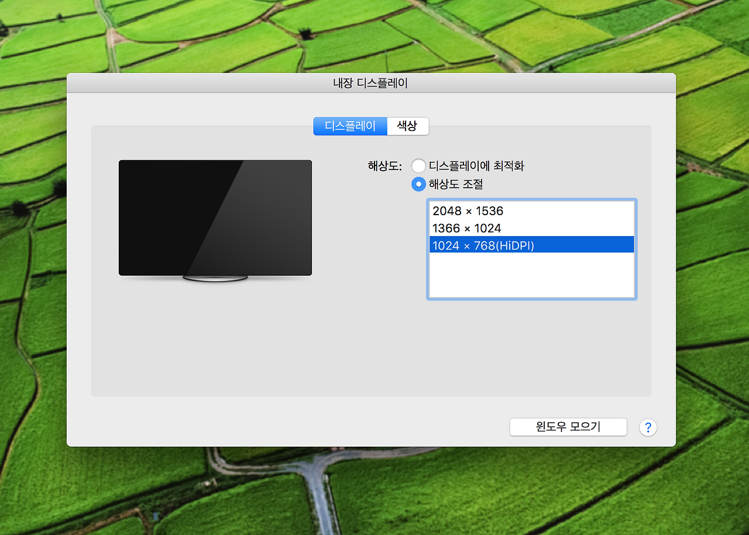Open help via the circular question mark button
Screen dimensions: 749x535
click(x=648, y=427)
